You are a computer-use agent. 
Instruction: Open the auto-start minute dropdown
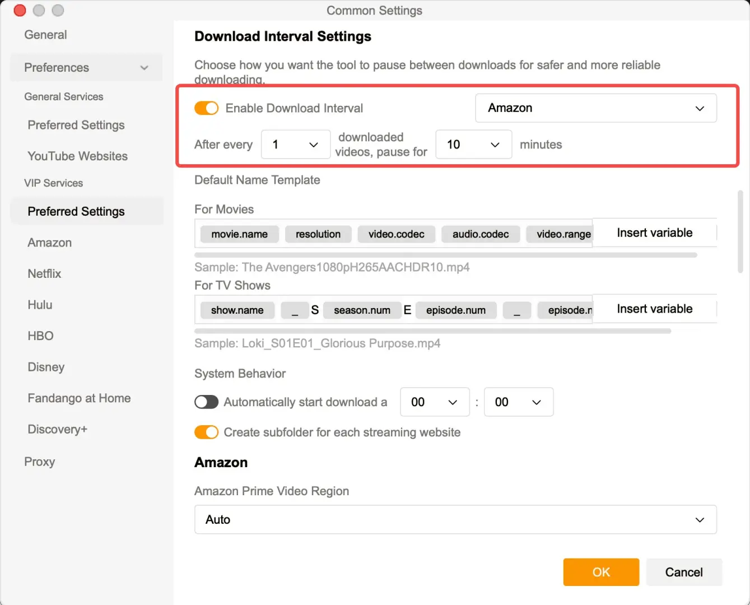tap(519, 402)
